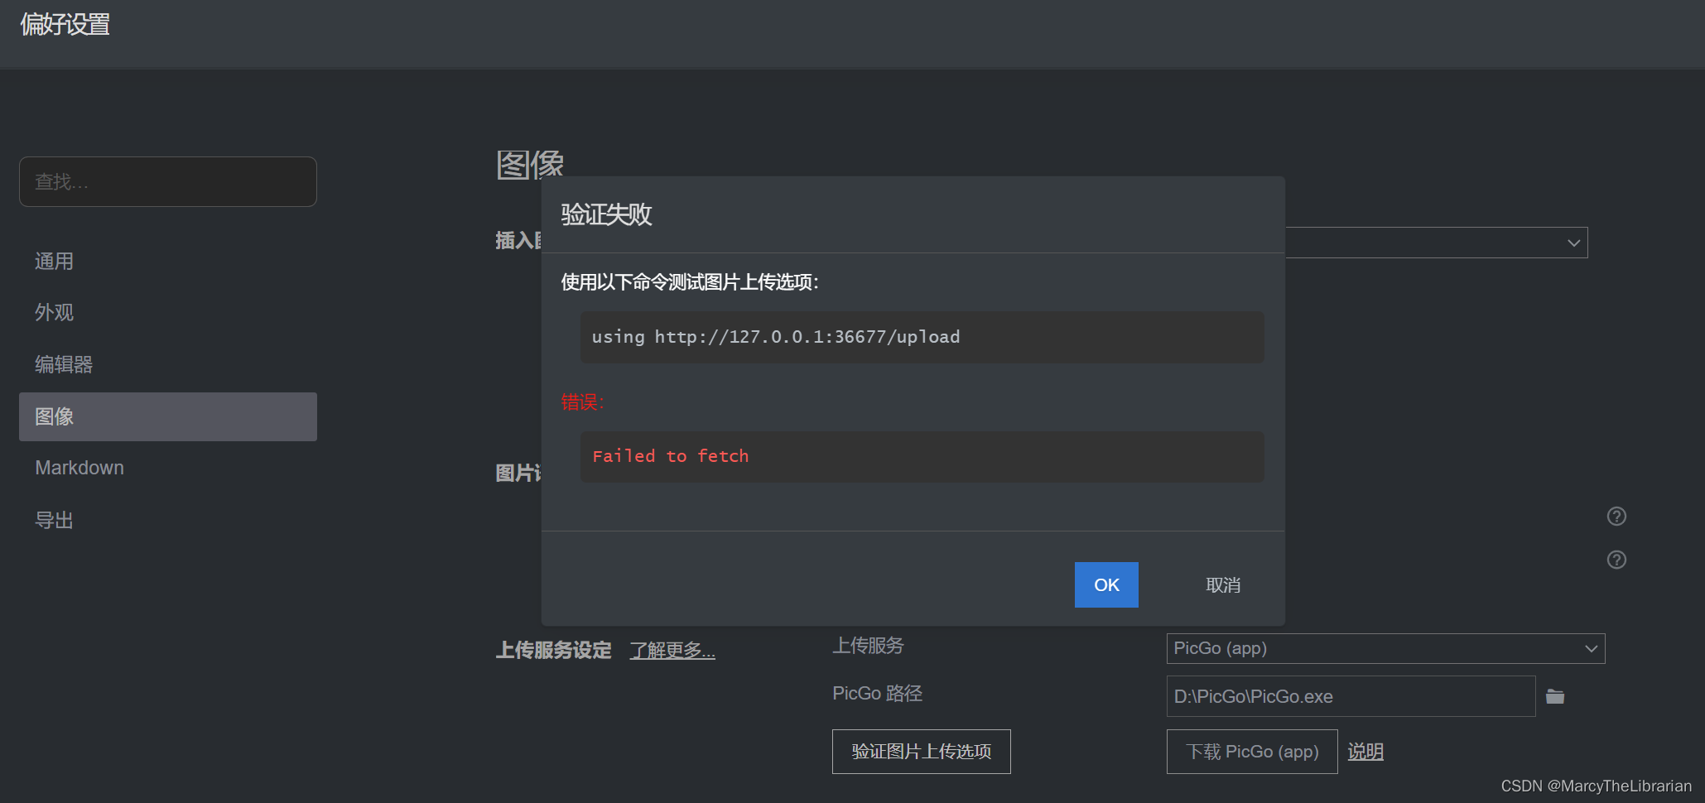This screenshot has height=803, width=1705.
Task: Open the lower help question mark icon
Action: [x=1616, y=560]
